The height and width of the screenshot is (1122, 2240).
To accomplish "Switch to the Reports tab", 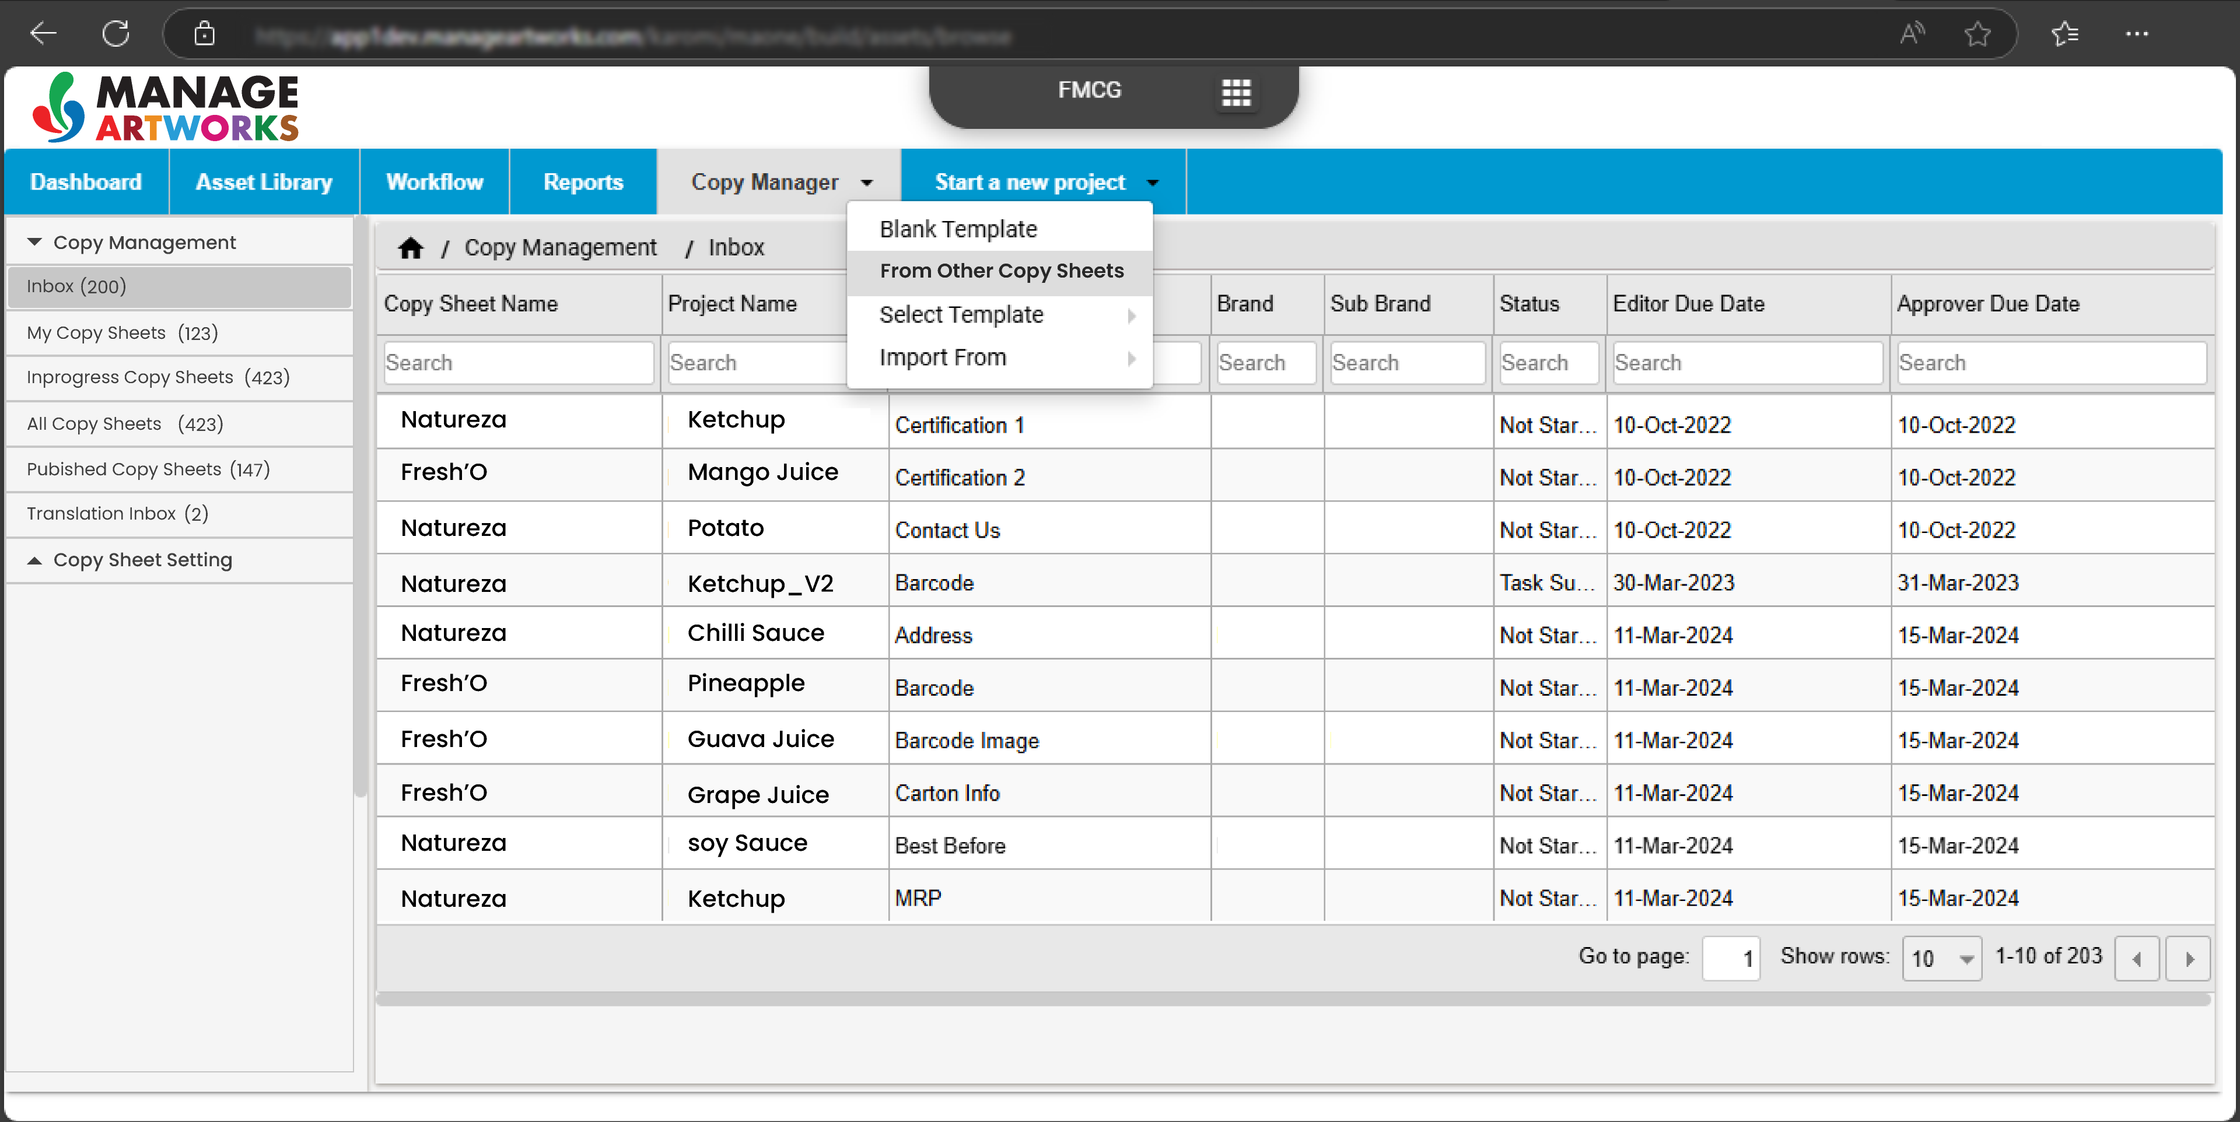I will tap(583, 181).
